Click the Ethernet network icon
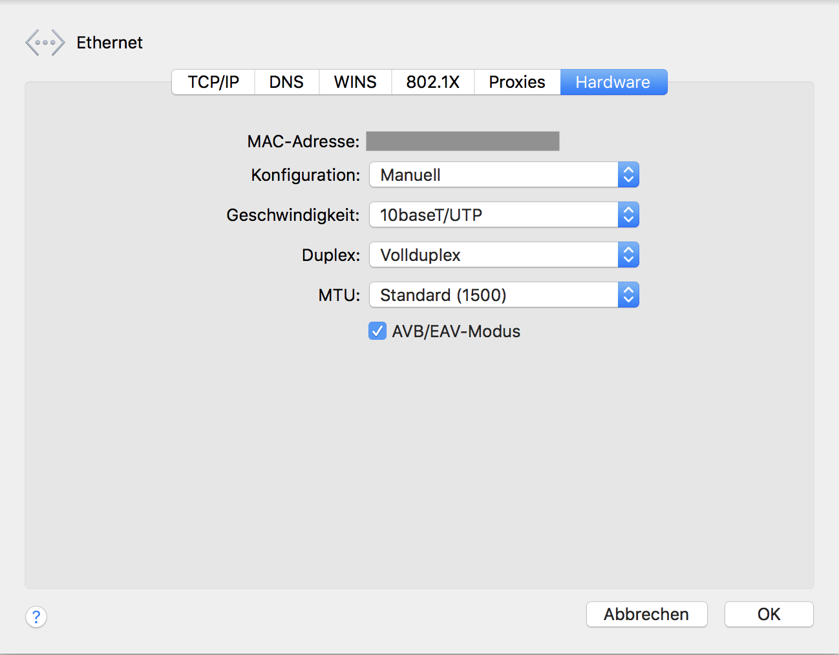This screenshot has width=839, height=655. pos(45,43)
